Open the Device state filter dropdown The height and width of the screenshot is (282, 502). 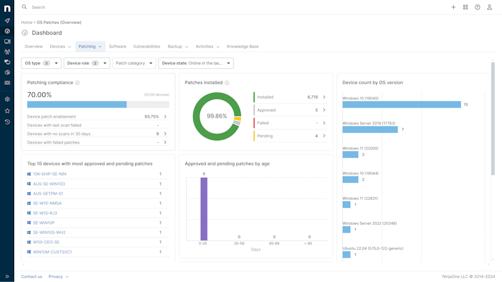tap(195, 63)
